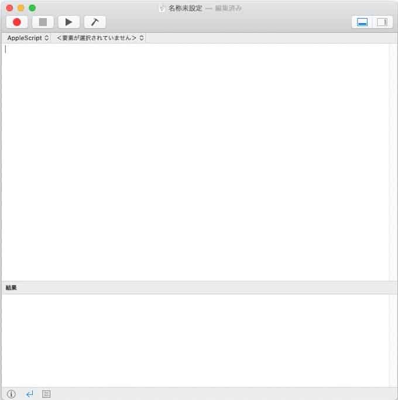Stop the running script
This screenshot has height=400, width=398.
[43, 22]
